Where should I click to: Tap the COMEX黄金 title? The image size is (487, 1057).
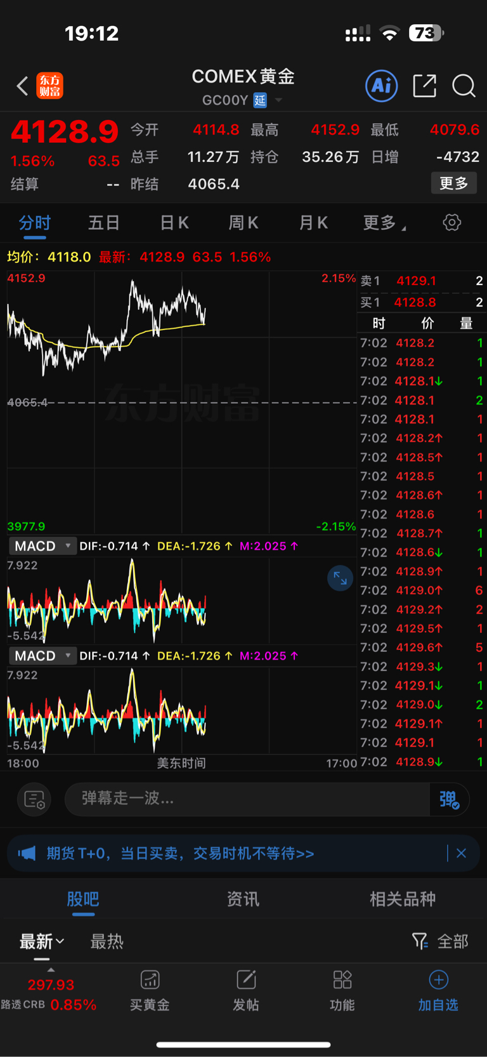(243, 77)
